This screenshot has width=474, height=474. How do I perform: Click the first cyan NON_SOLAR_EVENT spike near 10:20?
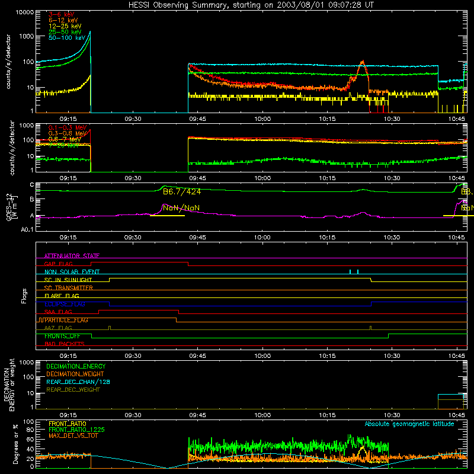(350, 272)
